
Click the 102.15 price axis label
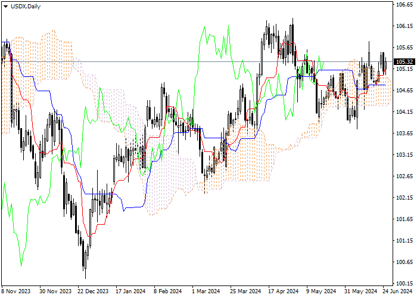tap(404, 198)
